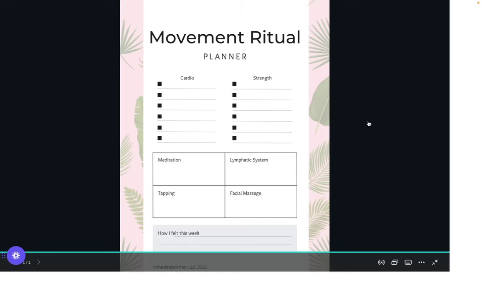This screenshot has width=481, height=301.
Task: Click the 'Strength' column heading
Action: [x=262, y=78]
